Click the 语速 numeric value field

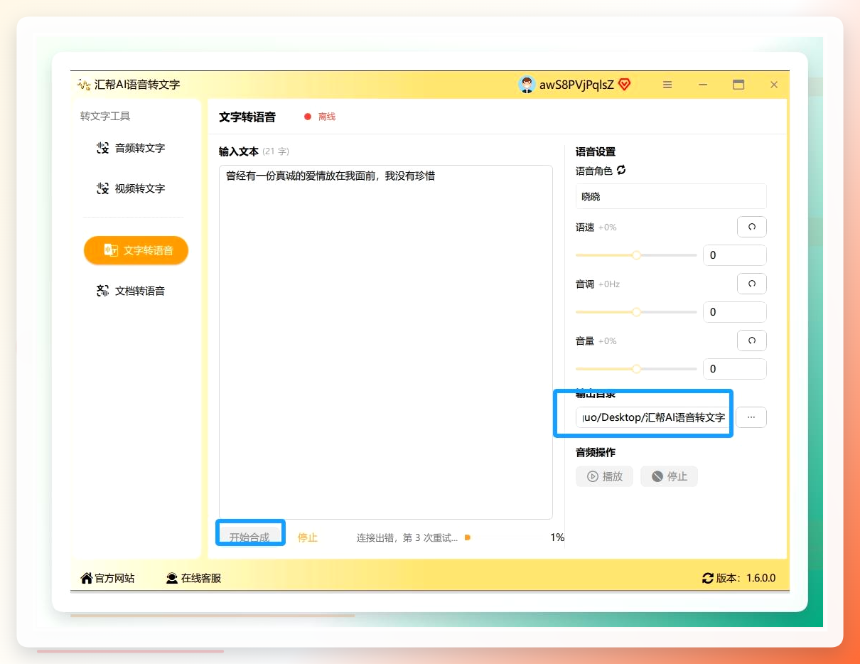(x=735, y=255)
